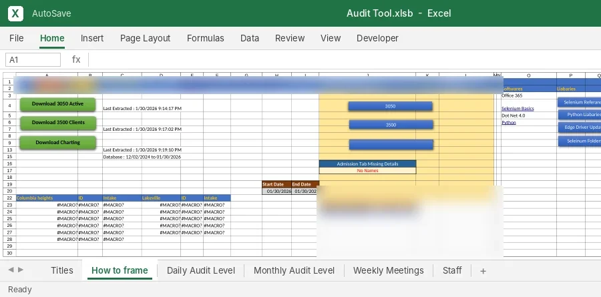Select the Home ribbon tab
The width and height of the screenshot is (601, 297).
pyautogui.click(x=52, y=38)
